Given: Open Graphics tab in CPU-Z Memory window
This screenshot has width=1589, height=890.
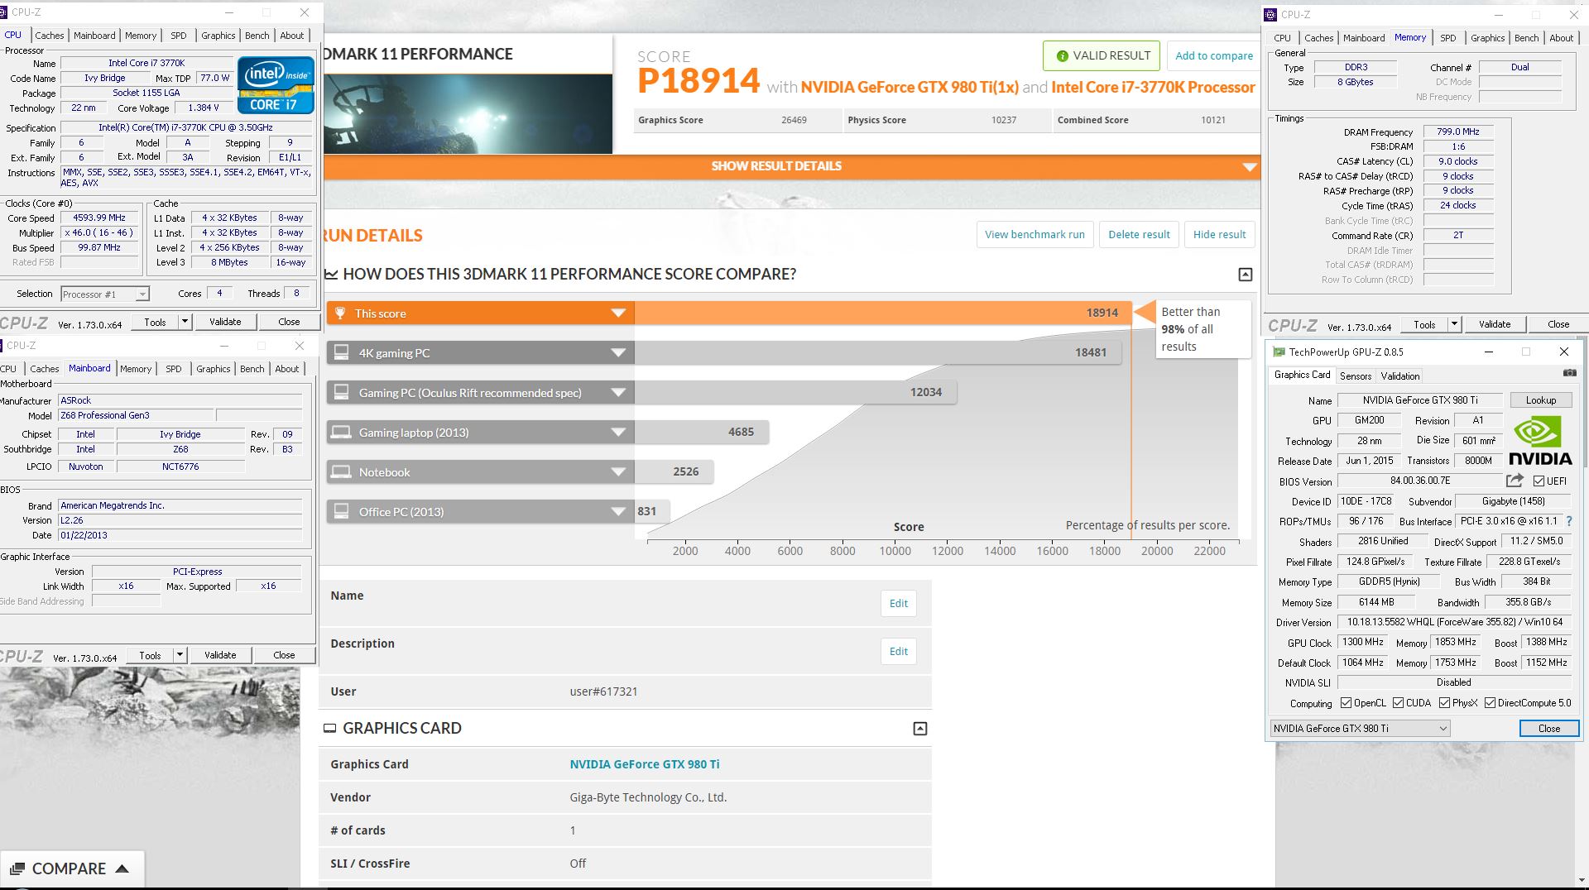Looking at the screenshot, I should point(1487,38).
